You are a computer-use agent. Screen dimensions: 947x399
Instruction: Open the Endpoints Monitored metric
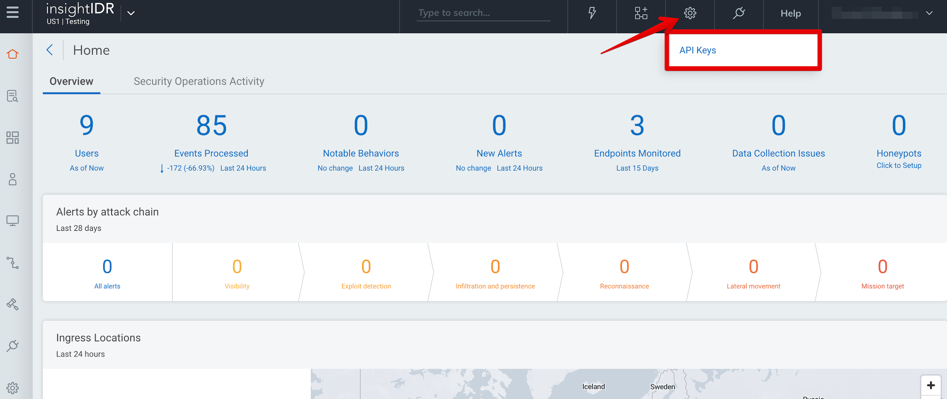(x=637, y=153)
